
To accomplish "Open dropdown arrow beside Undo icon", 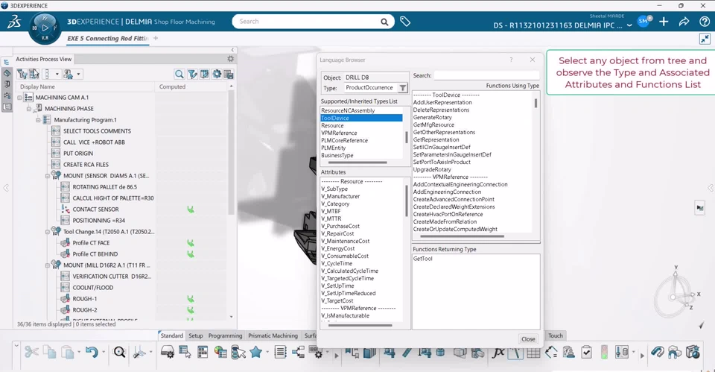I will 104,353.
